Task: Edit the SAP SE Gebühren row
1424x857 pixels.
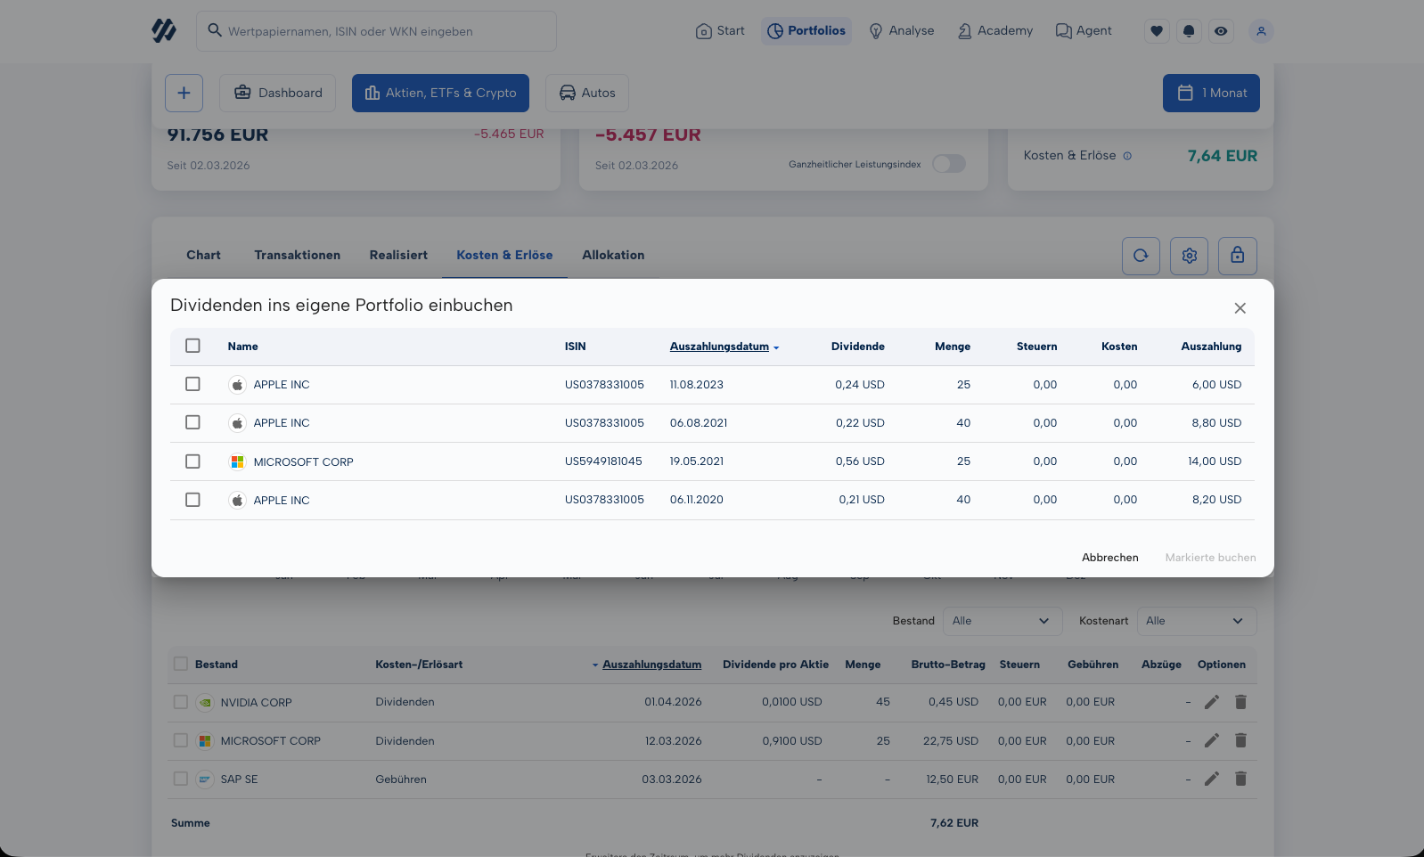Action: coord(1211,779)
